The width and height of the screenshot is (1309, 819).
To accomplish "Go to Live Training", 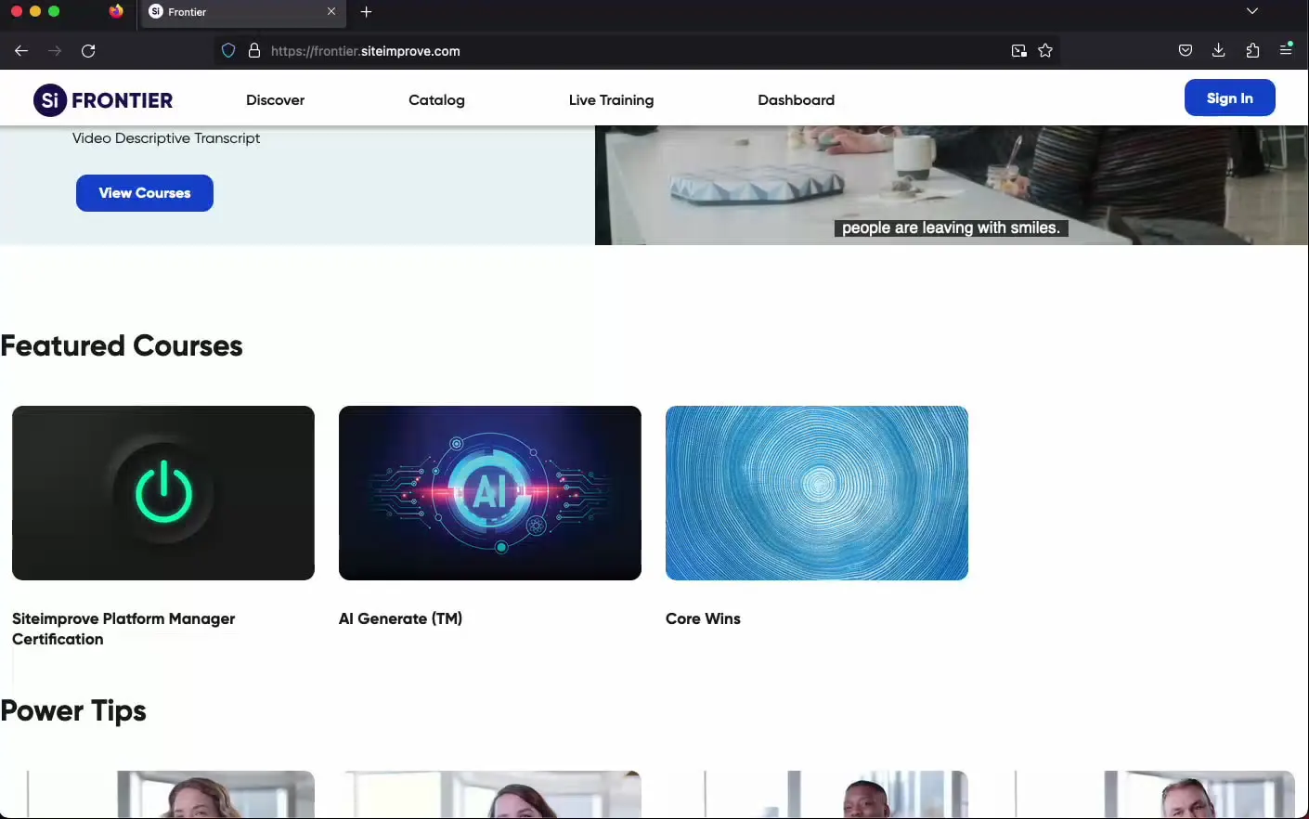I will coord(611,100).
